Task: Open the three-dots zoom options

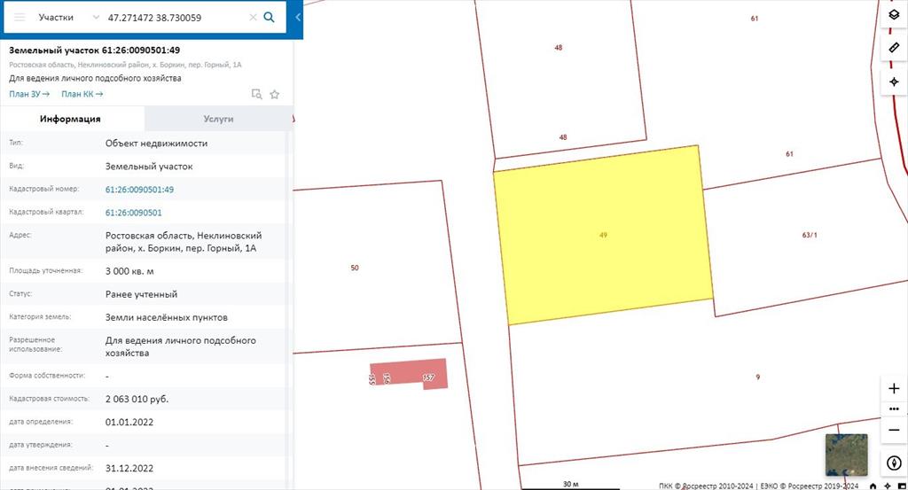Action: click(x=894, y=409)
